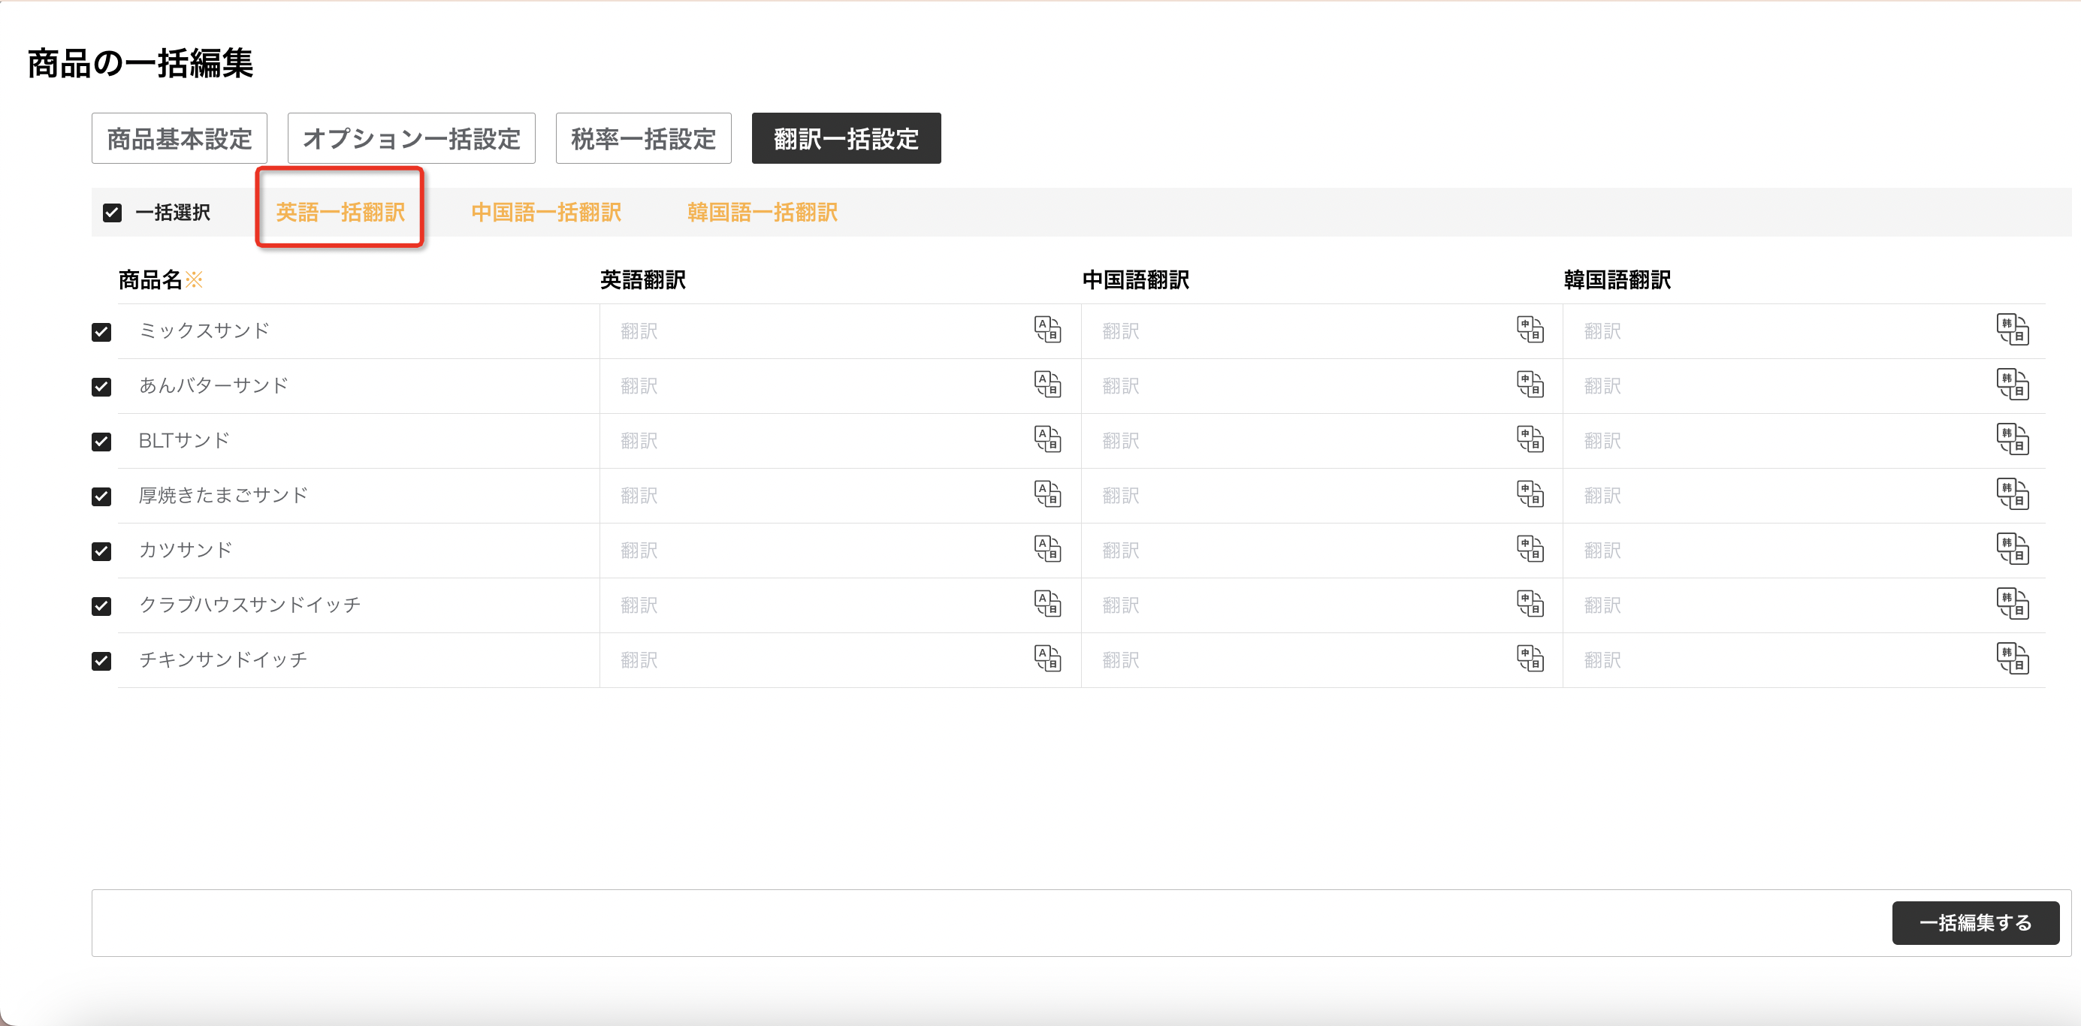This screenshot has height=1026, width=2081.
Task: Click 中国語一括翻訳 bulk translate link
Action: [x=546, y=213]
